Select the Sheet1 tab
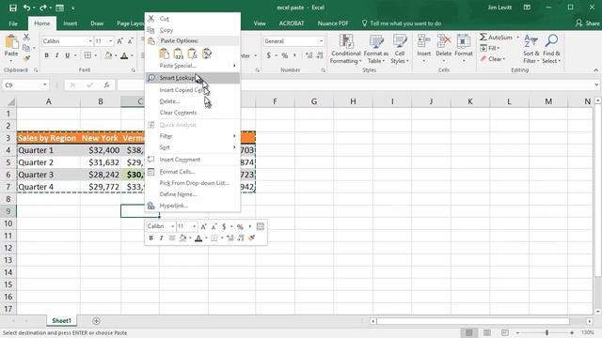This screenshot has height=338, width=602. (x=61, y=321)
